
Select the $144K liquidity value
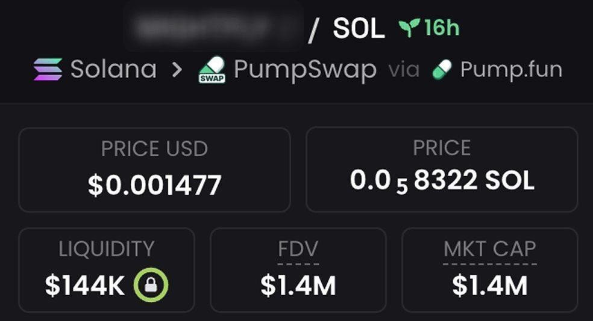[x=85, y=285]
